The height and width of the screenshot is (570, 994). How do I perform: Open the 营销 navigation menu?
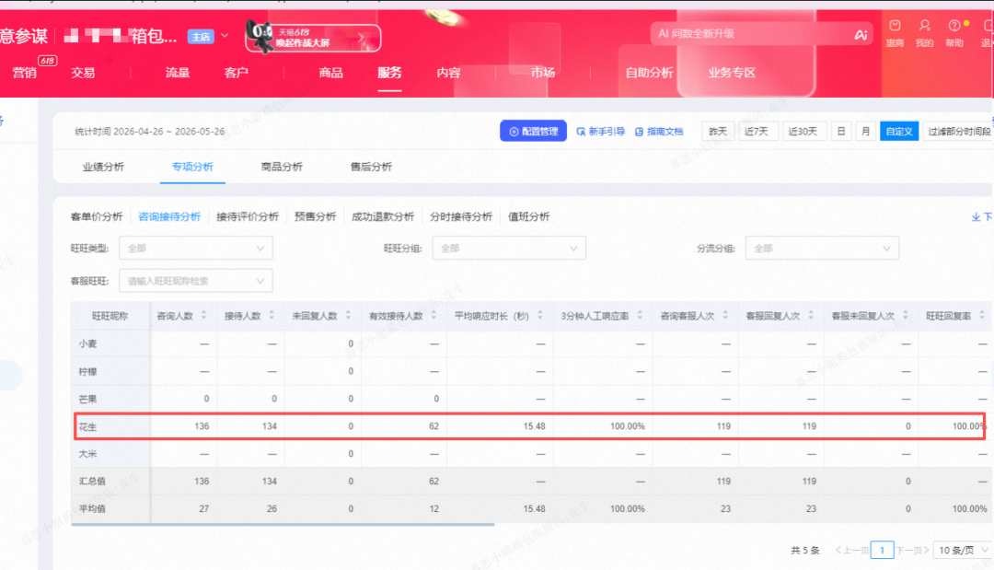[25, 72]
